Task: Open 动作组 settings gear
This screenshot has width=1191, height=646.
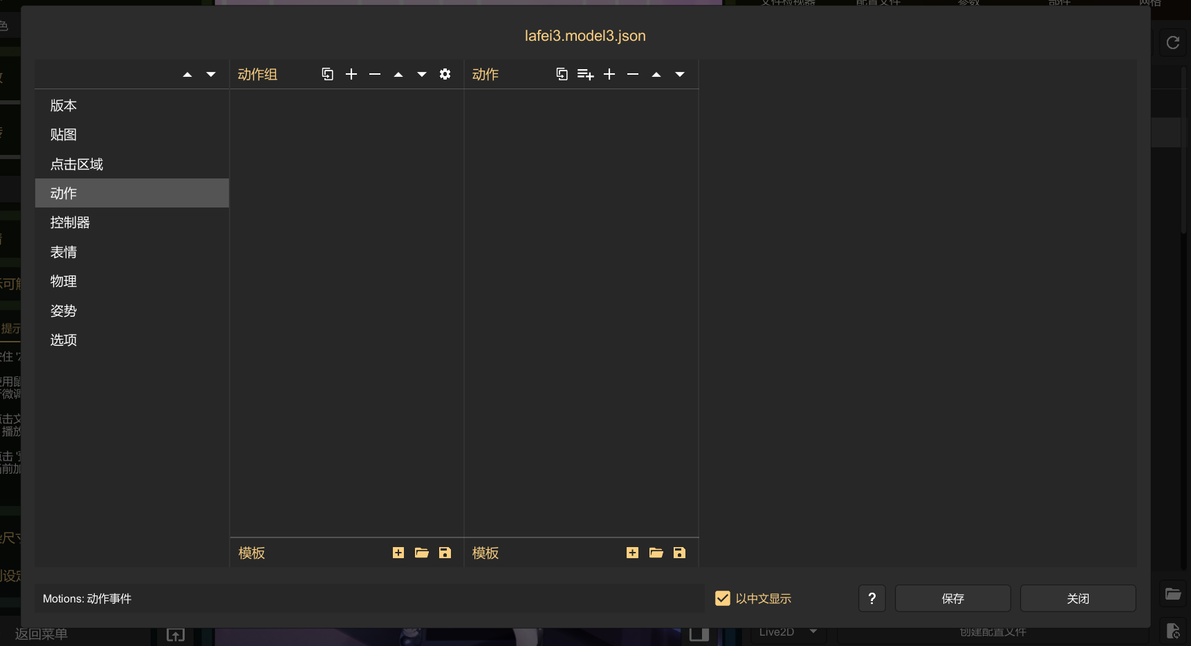Action: point(445,74)
